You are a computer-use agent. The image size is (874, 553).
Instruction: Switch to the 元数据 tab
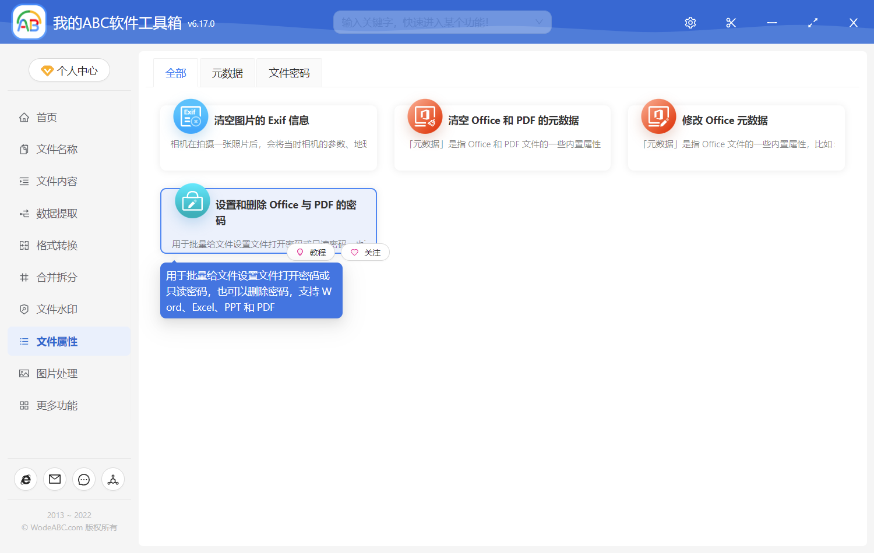point(227,72)
